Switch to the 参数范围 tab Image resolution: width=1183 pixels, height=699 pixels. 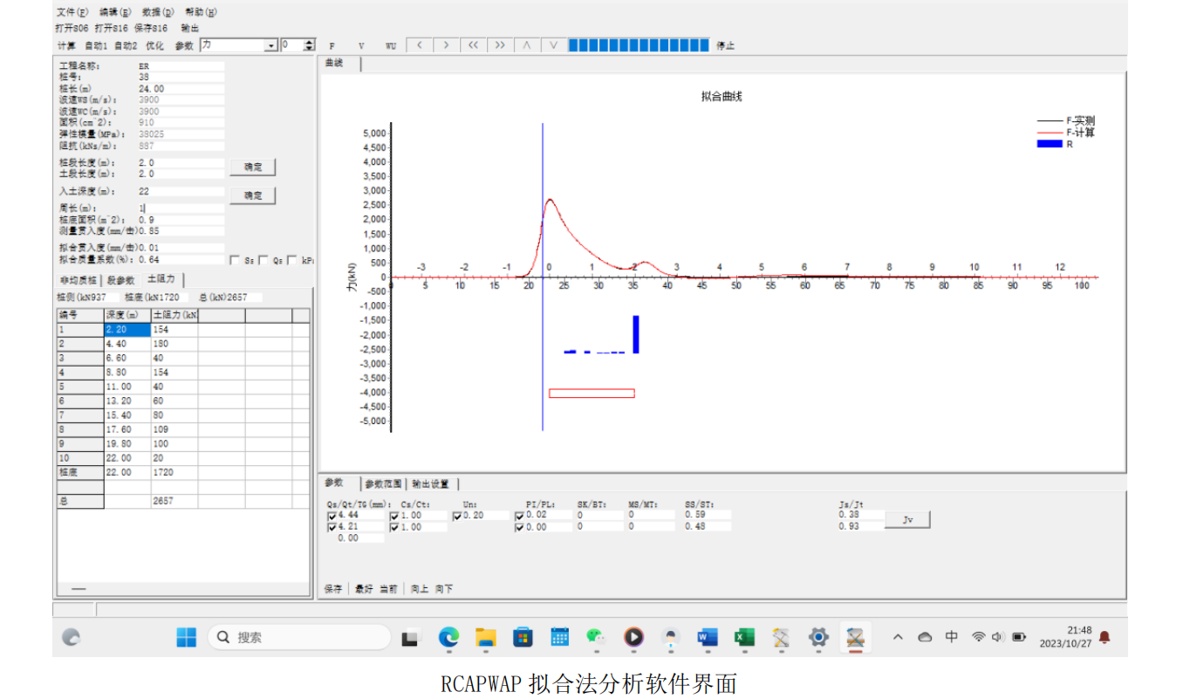coord(383,483)
